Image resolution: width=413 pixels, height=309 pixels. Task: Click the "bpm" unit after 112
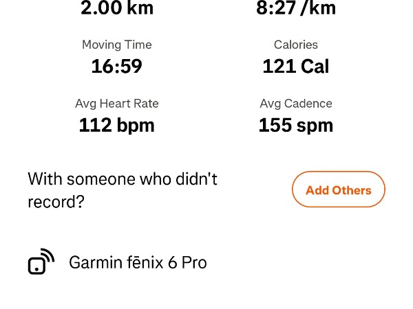tap(136, 126)
